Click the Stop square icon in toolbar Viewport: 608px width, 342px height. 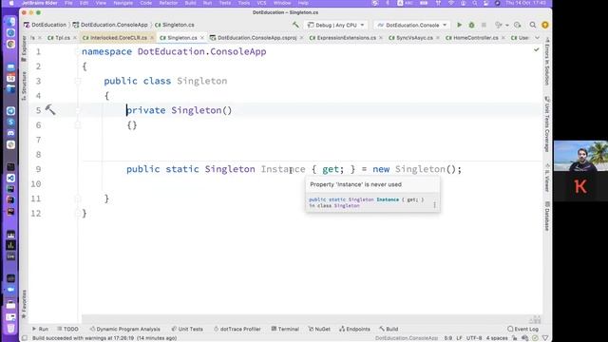tap(484, 25)
